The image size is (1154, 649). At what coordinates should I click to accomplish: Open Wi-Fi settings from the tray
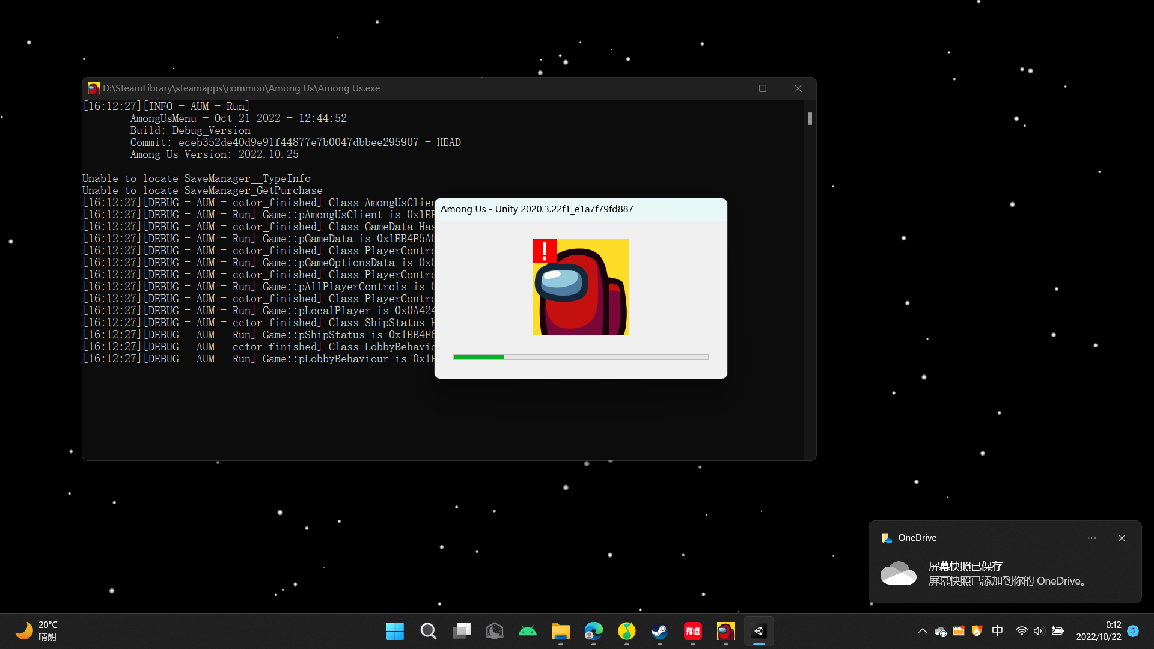[1021, 631]
